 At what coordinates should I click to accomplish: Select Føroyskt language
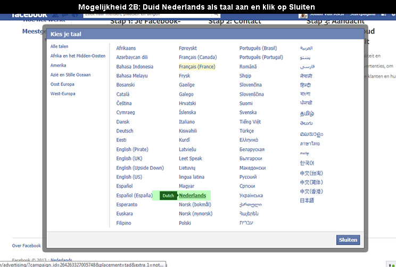pos(188,48)
